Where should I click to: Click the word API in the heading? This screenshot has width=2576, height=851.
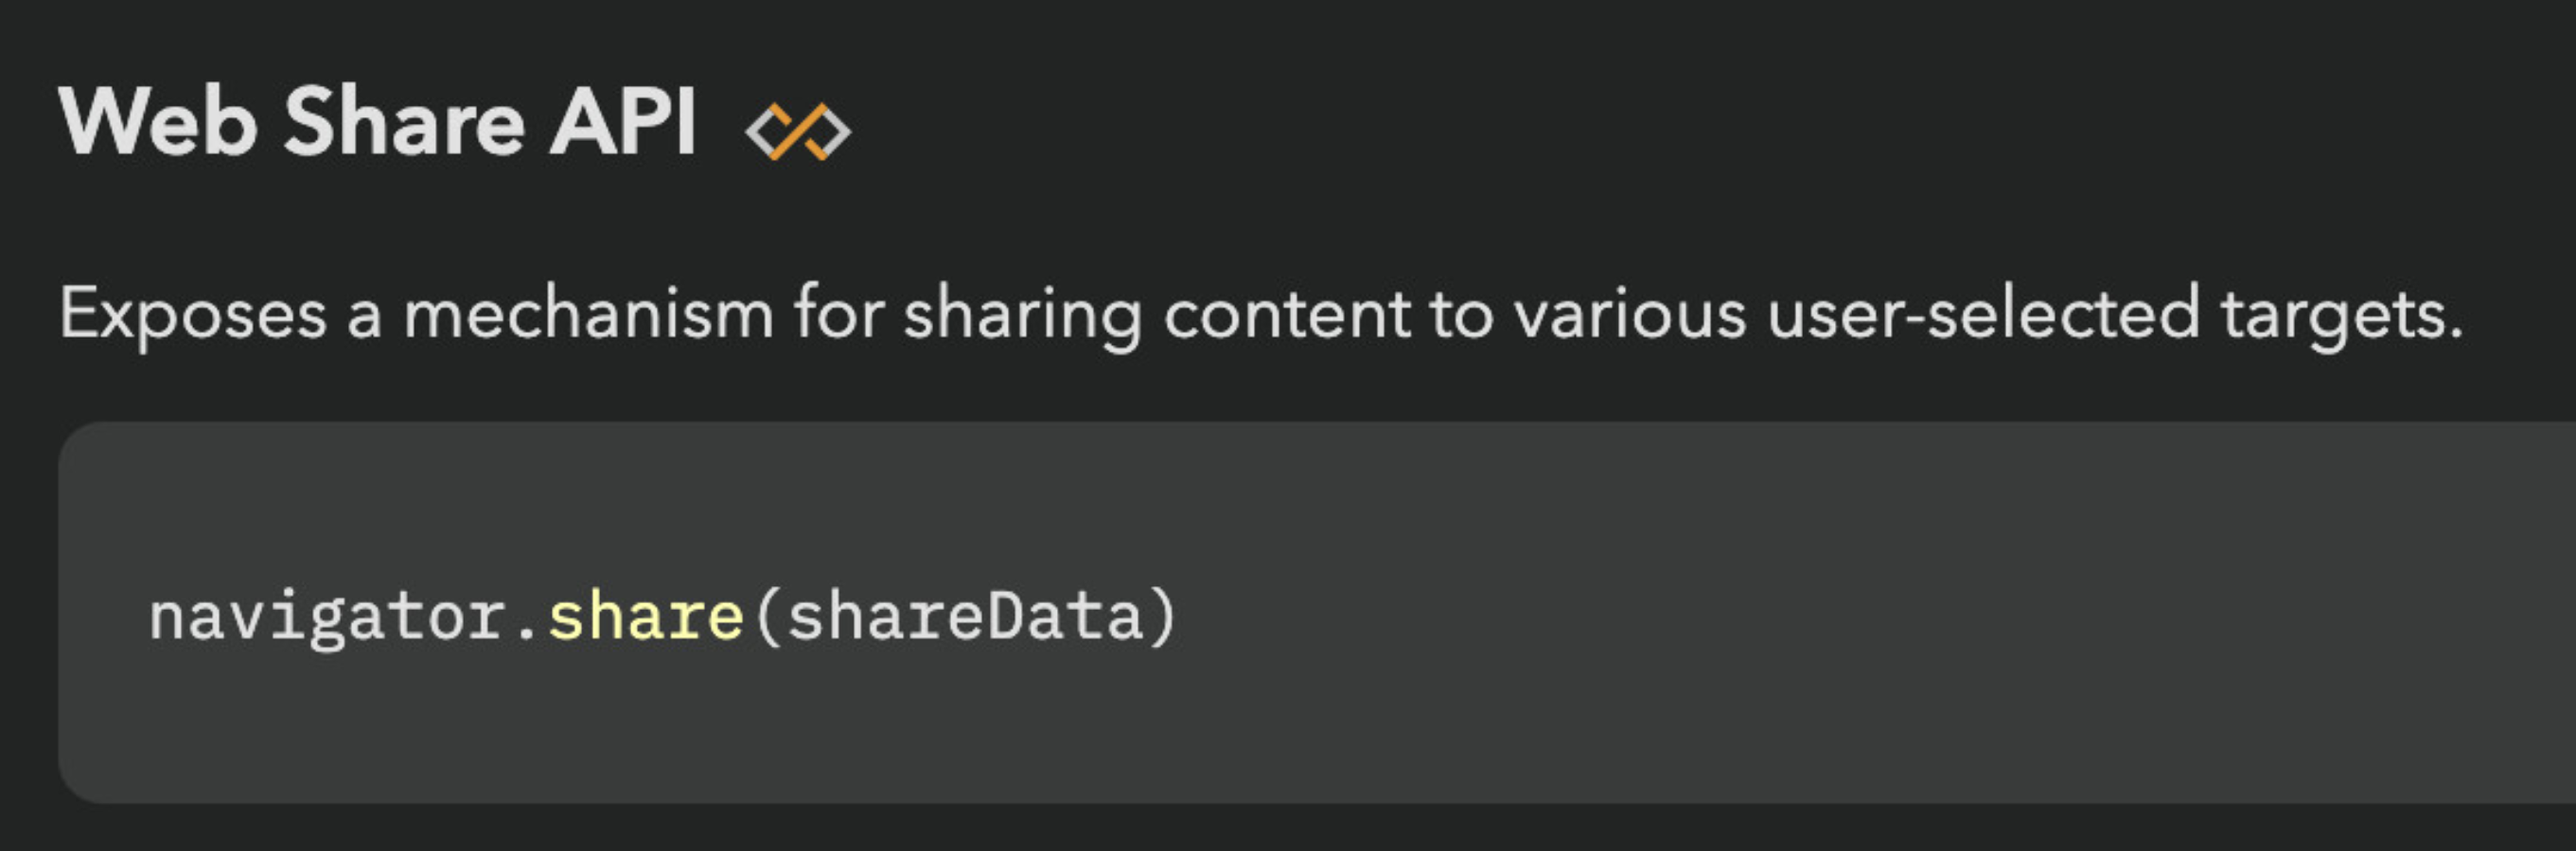[623, 122]
